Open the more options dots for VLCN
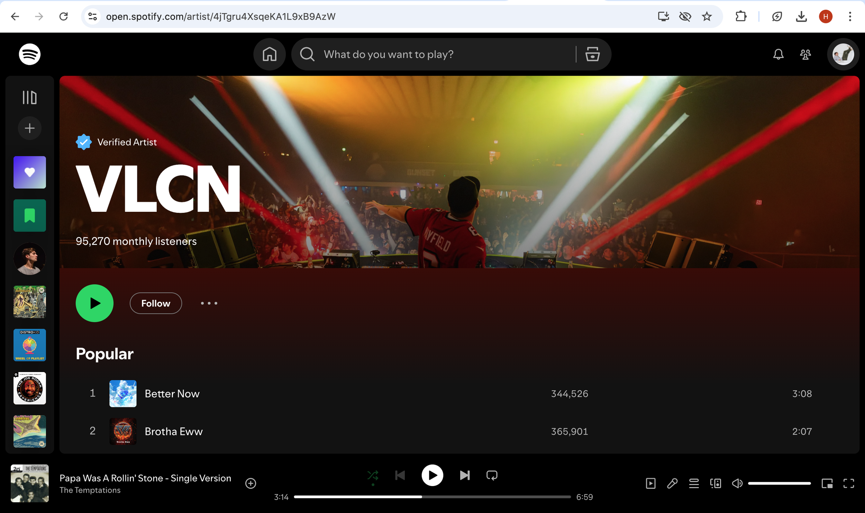Screen dimensions: 865x513 coord(209,303)
